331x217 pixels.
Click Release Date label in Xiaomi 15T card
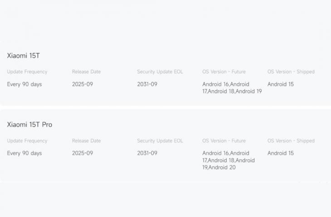point(86,72)
